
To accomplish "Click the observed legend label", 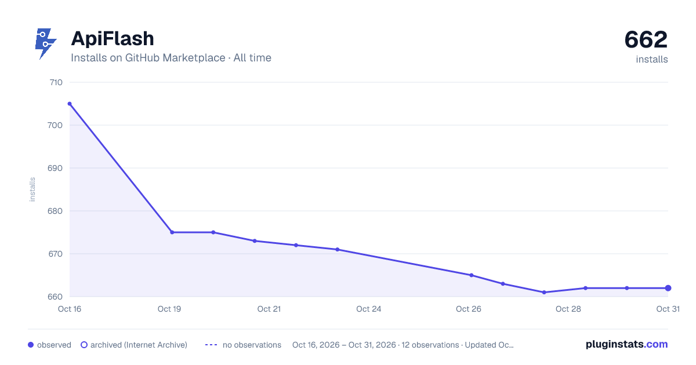I will coord(54,345).
